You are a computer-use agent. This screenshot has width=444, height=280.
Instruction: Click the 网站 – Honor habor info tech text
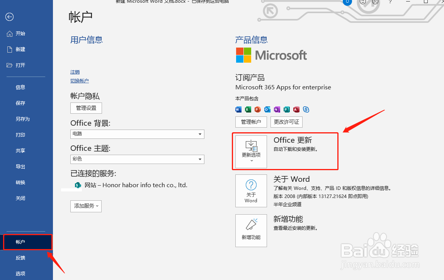click(x=136, y=185)
